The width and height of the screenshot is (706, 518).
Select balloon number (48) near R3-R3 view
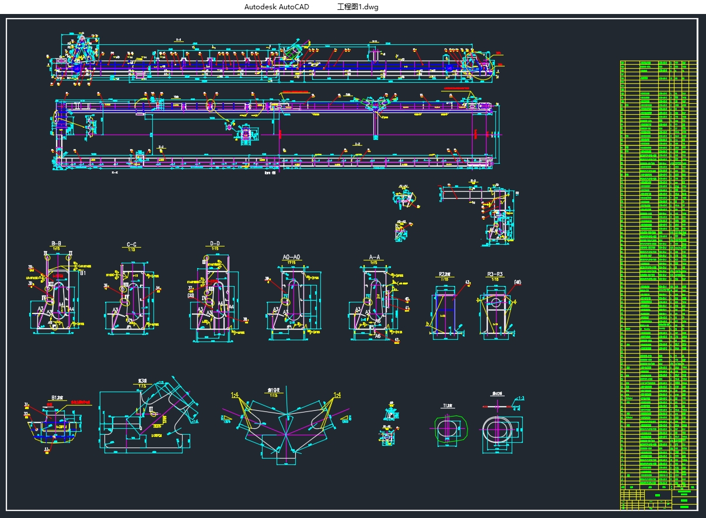(x=517, y=283)
